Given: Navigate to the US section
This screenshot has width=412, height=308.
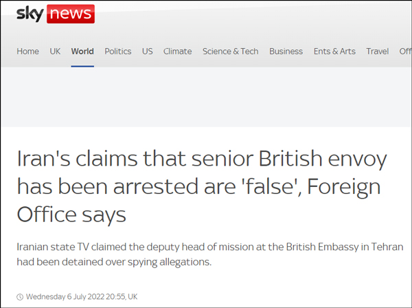Looking at the screenshot, I should (x=148, y=52).
